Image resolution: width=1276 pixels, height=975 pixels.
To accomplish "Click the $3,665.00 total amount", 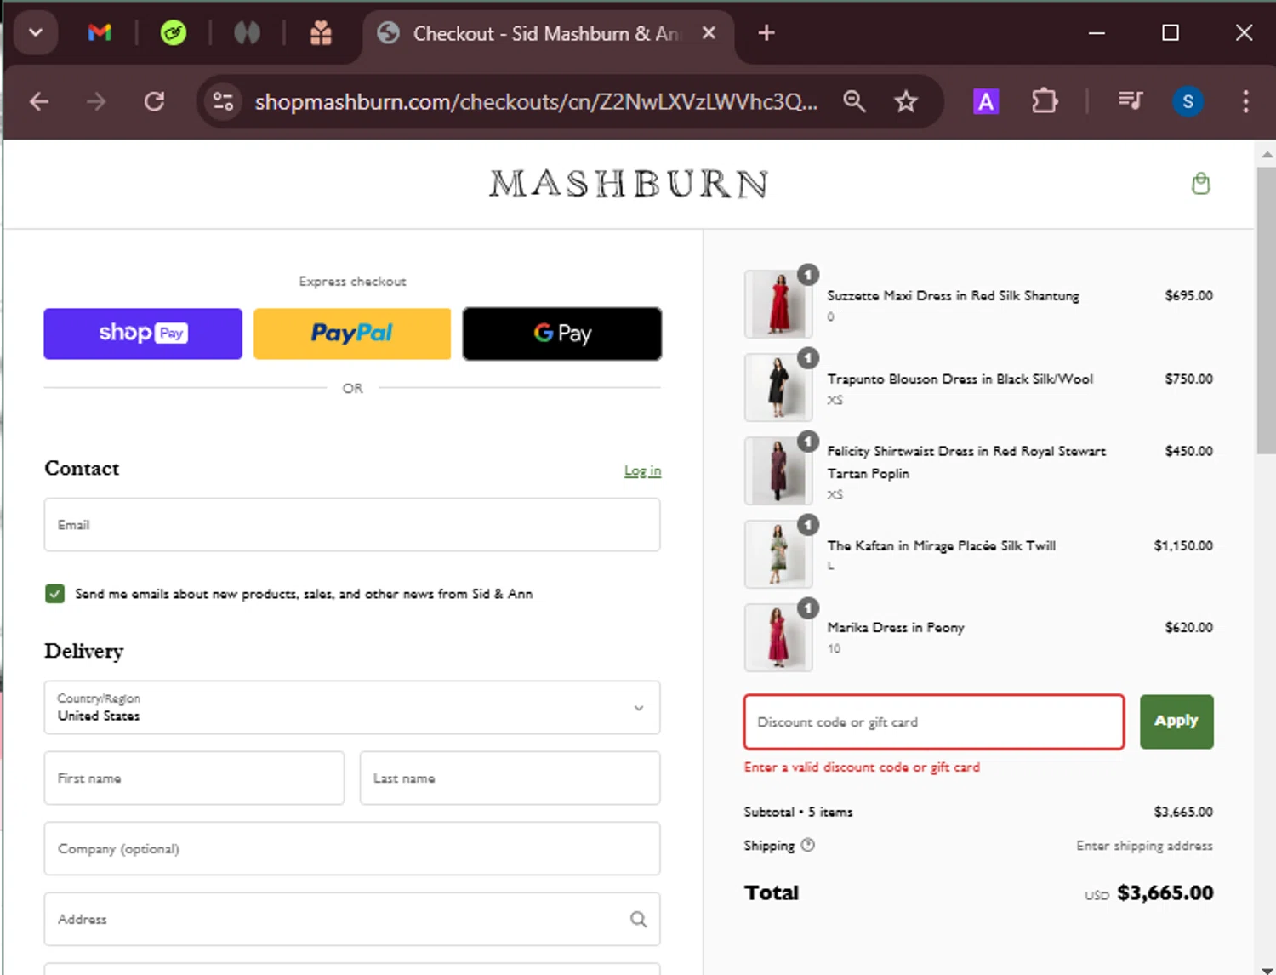I will (x=1165, y=892).
